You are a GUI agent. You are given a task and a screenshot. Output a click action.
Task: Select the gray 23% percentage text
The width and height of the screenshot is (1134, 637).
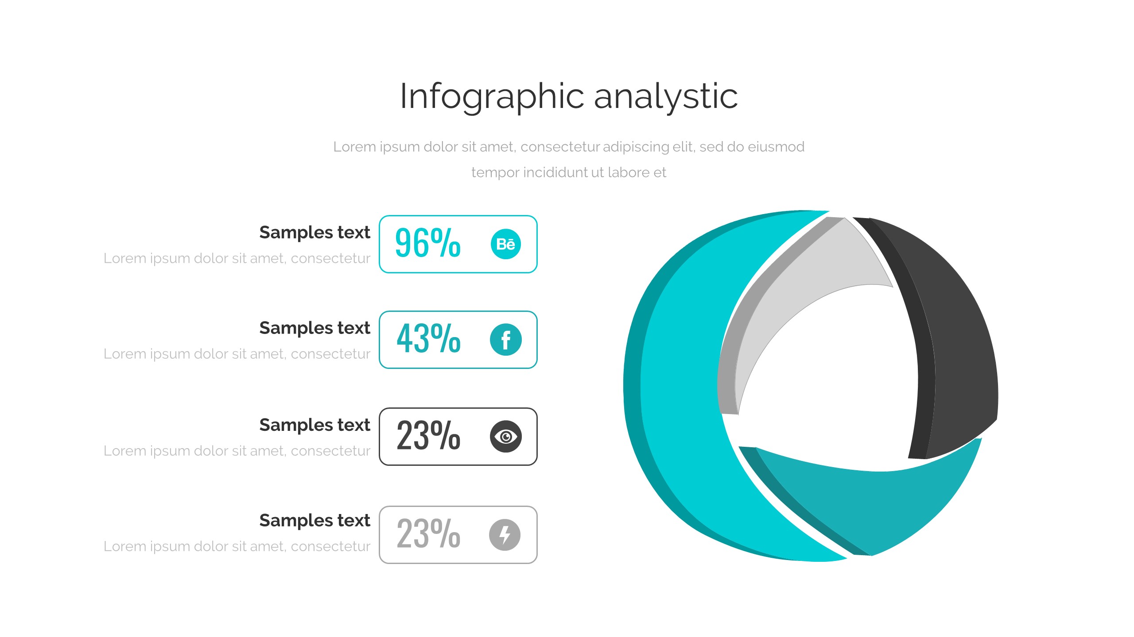pos(428,533)
